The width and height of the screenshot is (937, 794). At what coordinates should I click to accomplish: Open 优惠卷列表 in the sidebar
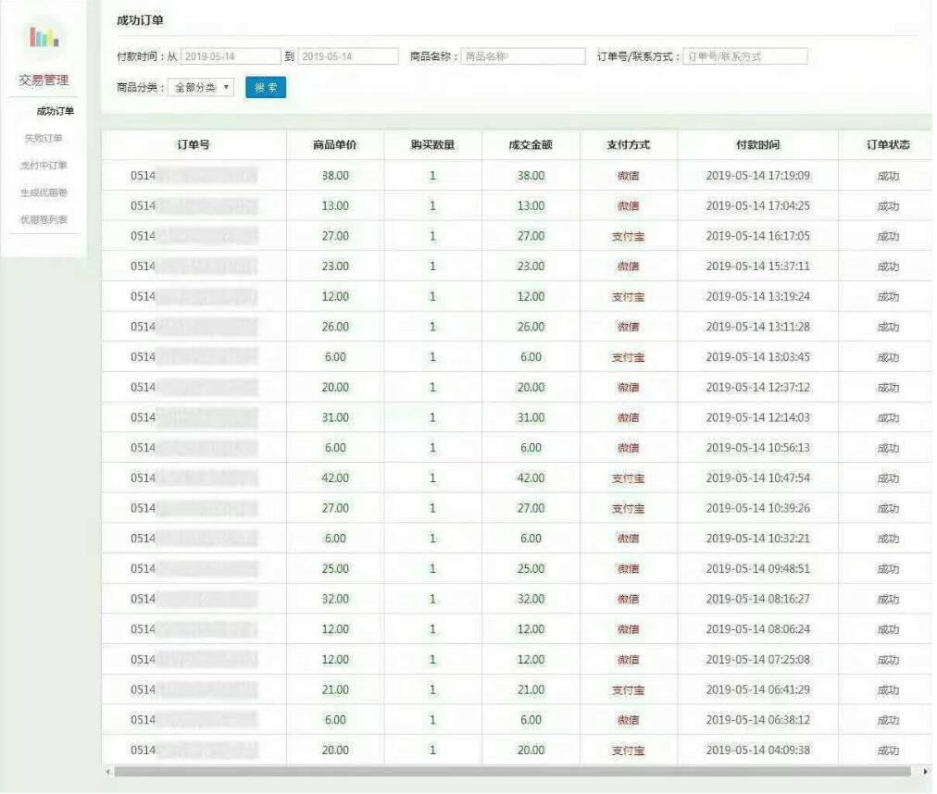point(44,219)
